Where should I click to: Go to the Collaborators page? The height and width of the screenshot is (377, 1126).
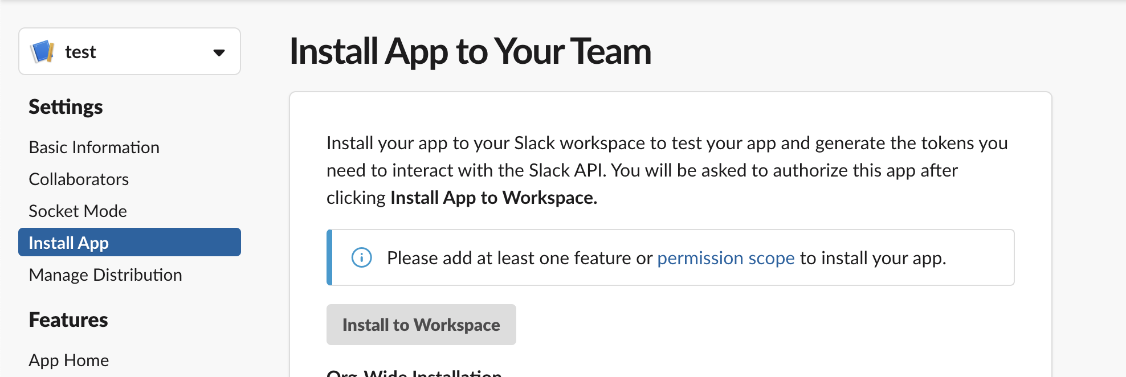[x=79, y=179]
